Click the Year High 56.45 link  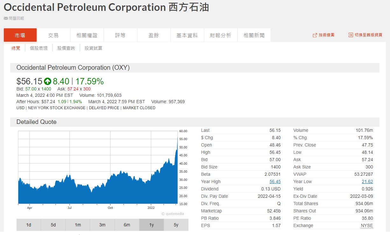[x=275, y=182]
